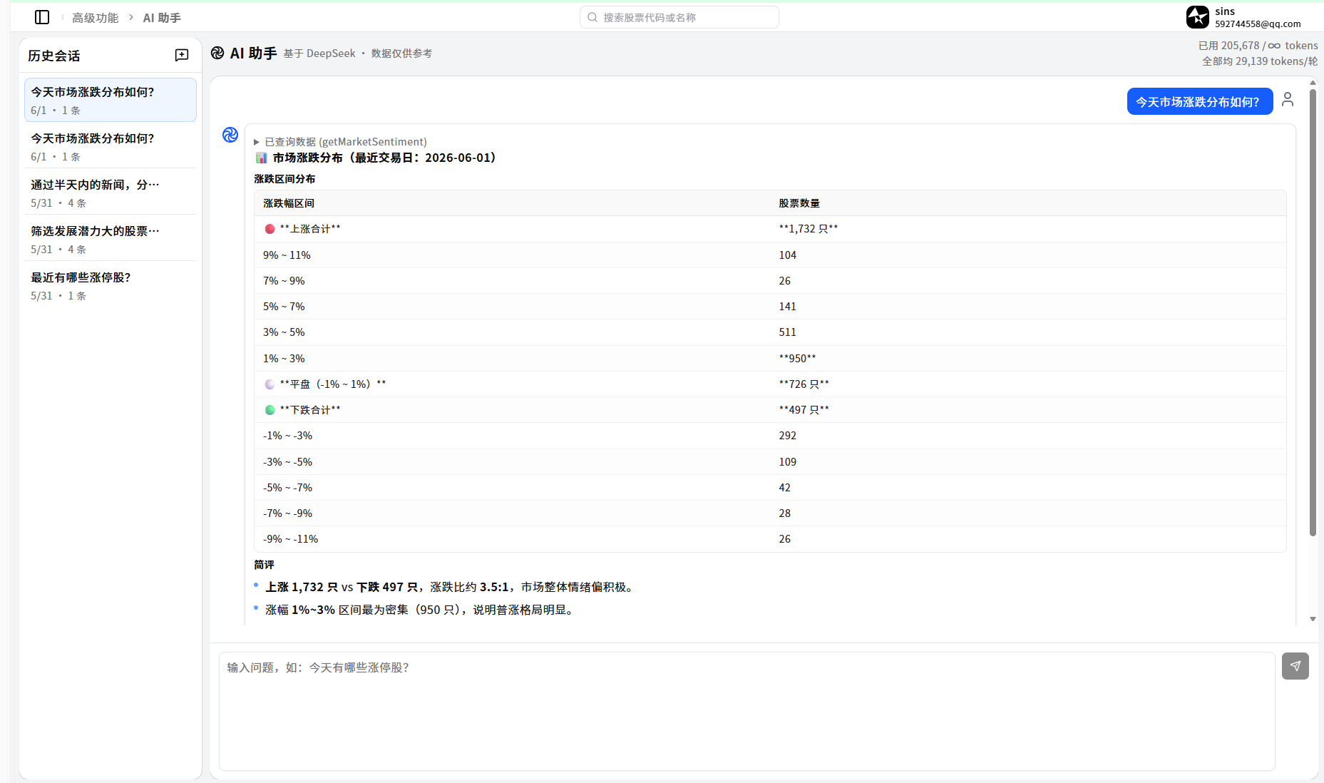Viewport: 1324px width, 783px height.
Task: Click green dot beside 下跌合计
Action: coord(270,410)
